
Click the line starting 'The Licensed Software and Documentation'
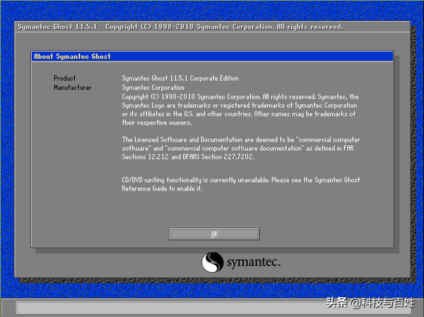241,140
